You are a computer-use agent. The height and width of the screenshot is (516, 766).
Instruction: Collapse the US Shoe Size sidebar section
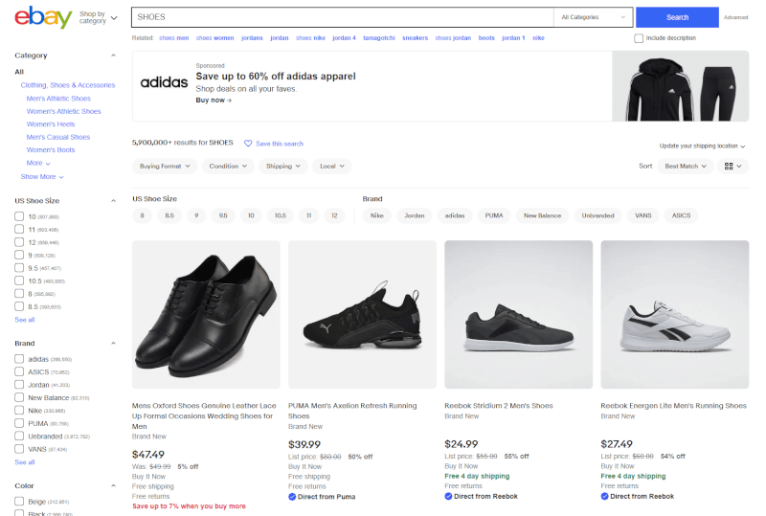click(113, 201)
